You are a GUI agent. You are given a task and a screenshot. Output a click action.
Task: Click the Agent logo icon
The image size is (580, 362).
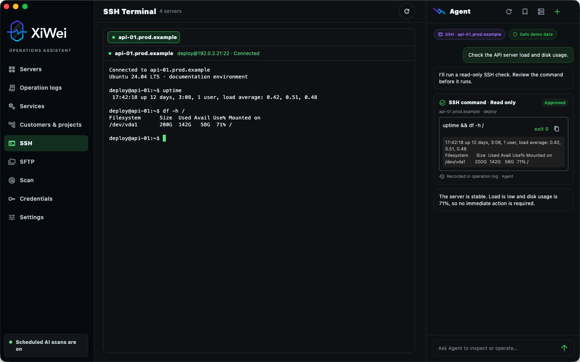click(x=439, y=11)
